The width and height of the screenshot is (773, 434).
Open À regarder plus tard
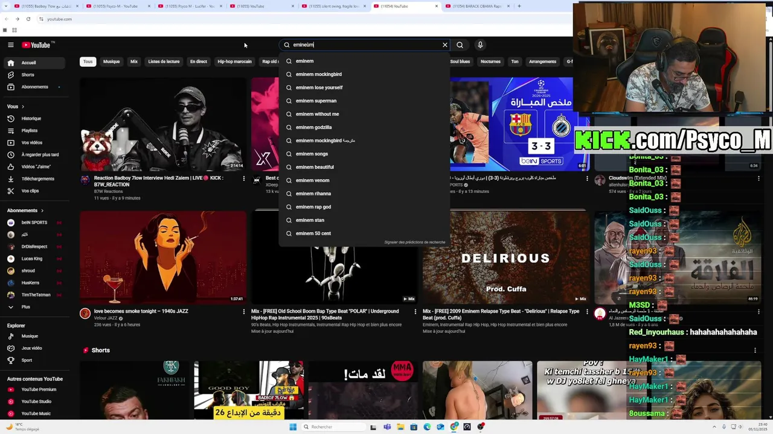36,155
